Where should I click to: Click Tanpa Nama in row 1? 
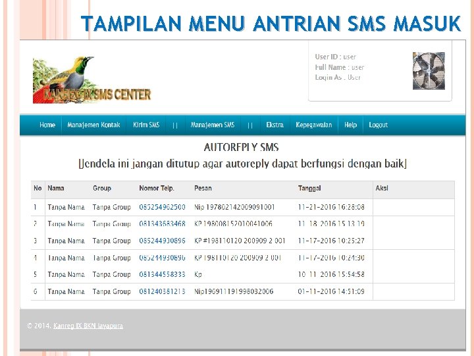coord(66,207)
